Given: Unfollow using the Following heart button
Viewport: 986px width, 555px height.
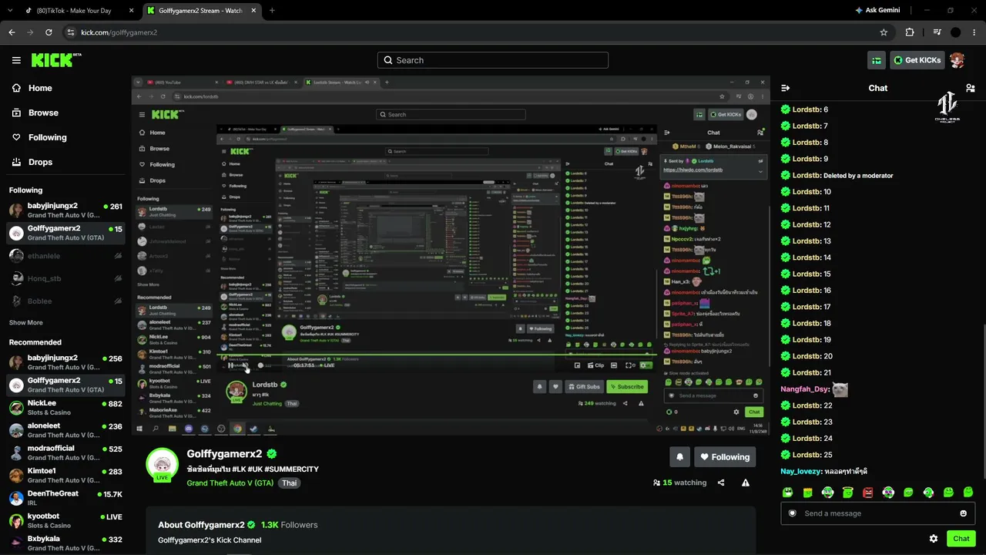Looking at the screenshot, I should tap(725, 457).
